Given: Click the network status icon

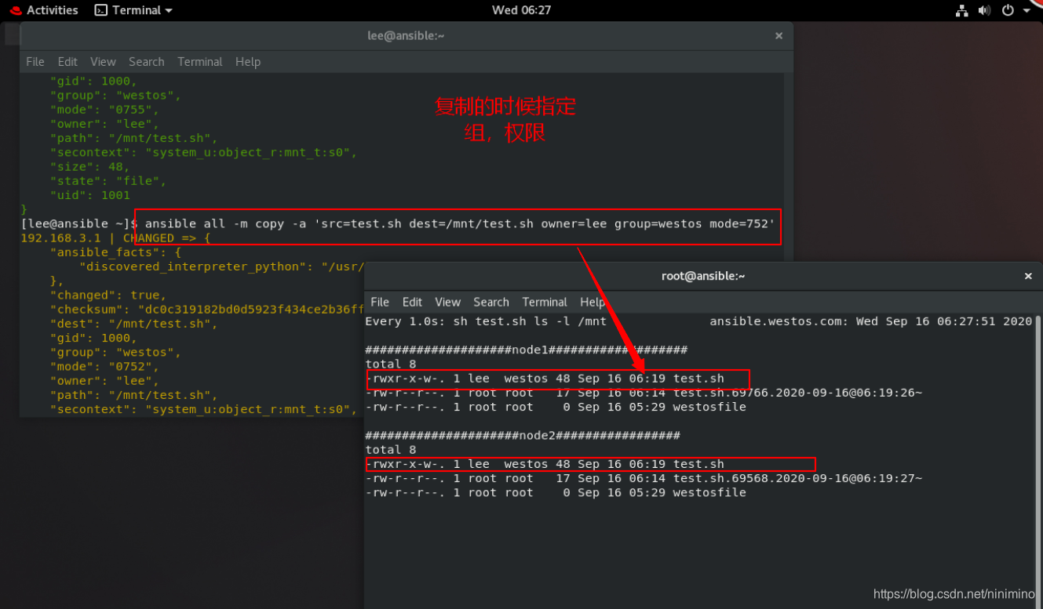Looking at the screenshot, I should click(x=961, y=10).
